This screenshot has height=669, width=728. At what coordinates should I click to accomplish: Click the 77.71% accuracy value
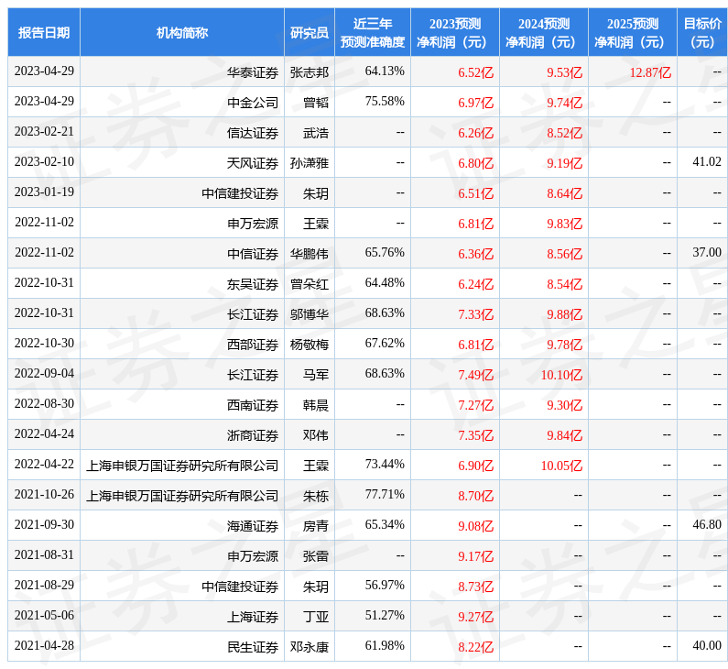(x=385, y=494)
